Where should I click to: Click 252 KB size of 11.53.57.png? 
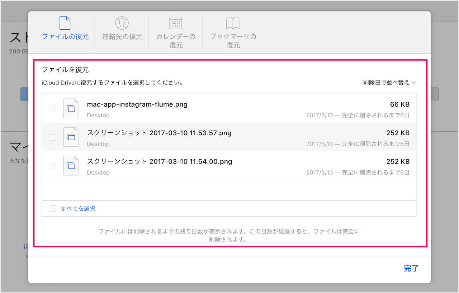click(x=398, y=133)
